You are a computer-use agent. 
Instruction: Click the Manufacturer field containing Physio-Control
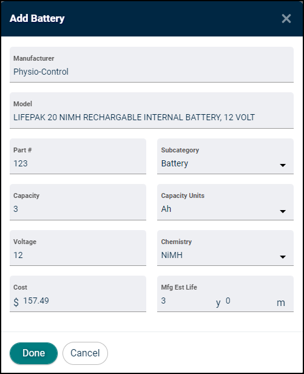152,64
